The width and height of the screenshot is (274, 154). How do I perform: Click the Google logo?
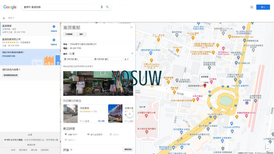tap(10, 7)
